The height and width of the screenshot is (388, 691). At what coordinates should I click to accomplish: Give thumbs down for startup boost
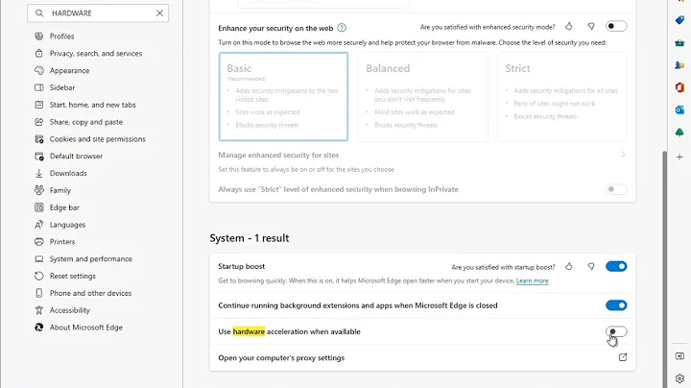591,266
